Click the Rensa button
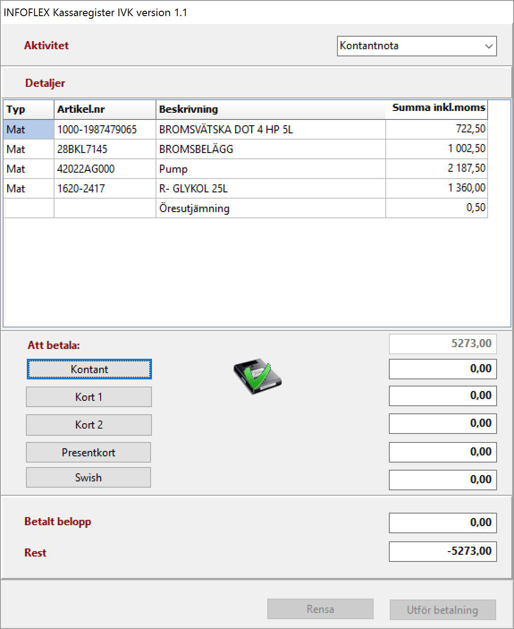The image size is (514, 629). click(320, 609)
